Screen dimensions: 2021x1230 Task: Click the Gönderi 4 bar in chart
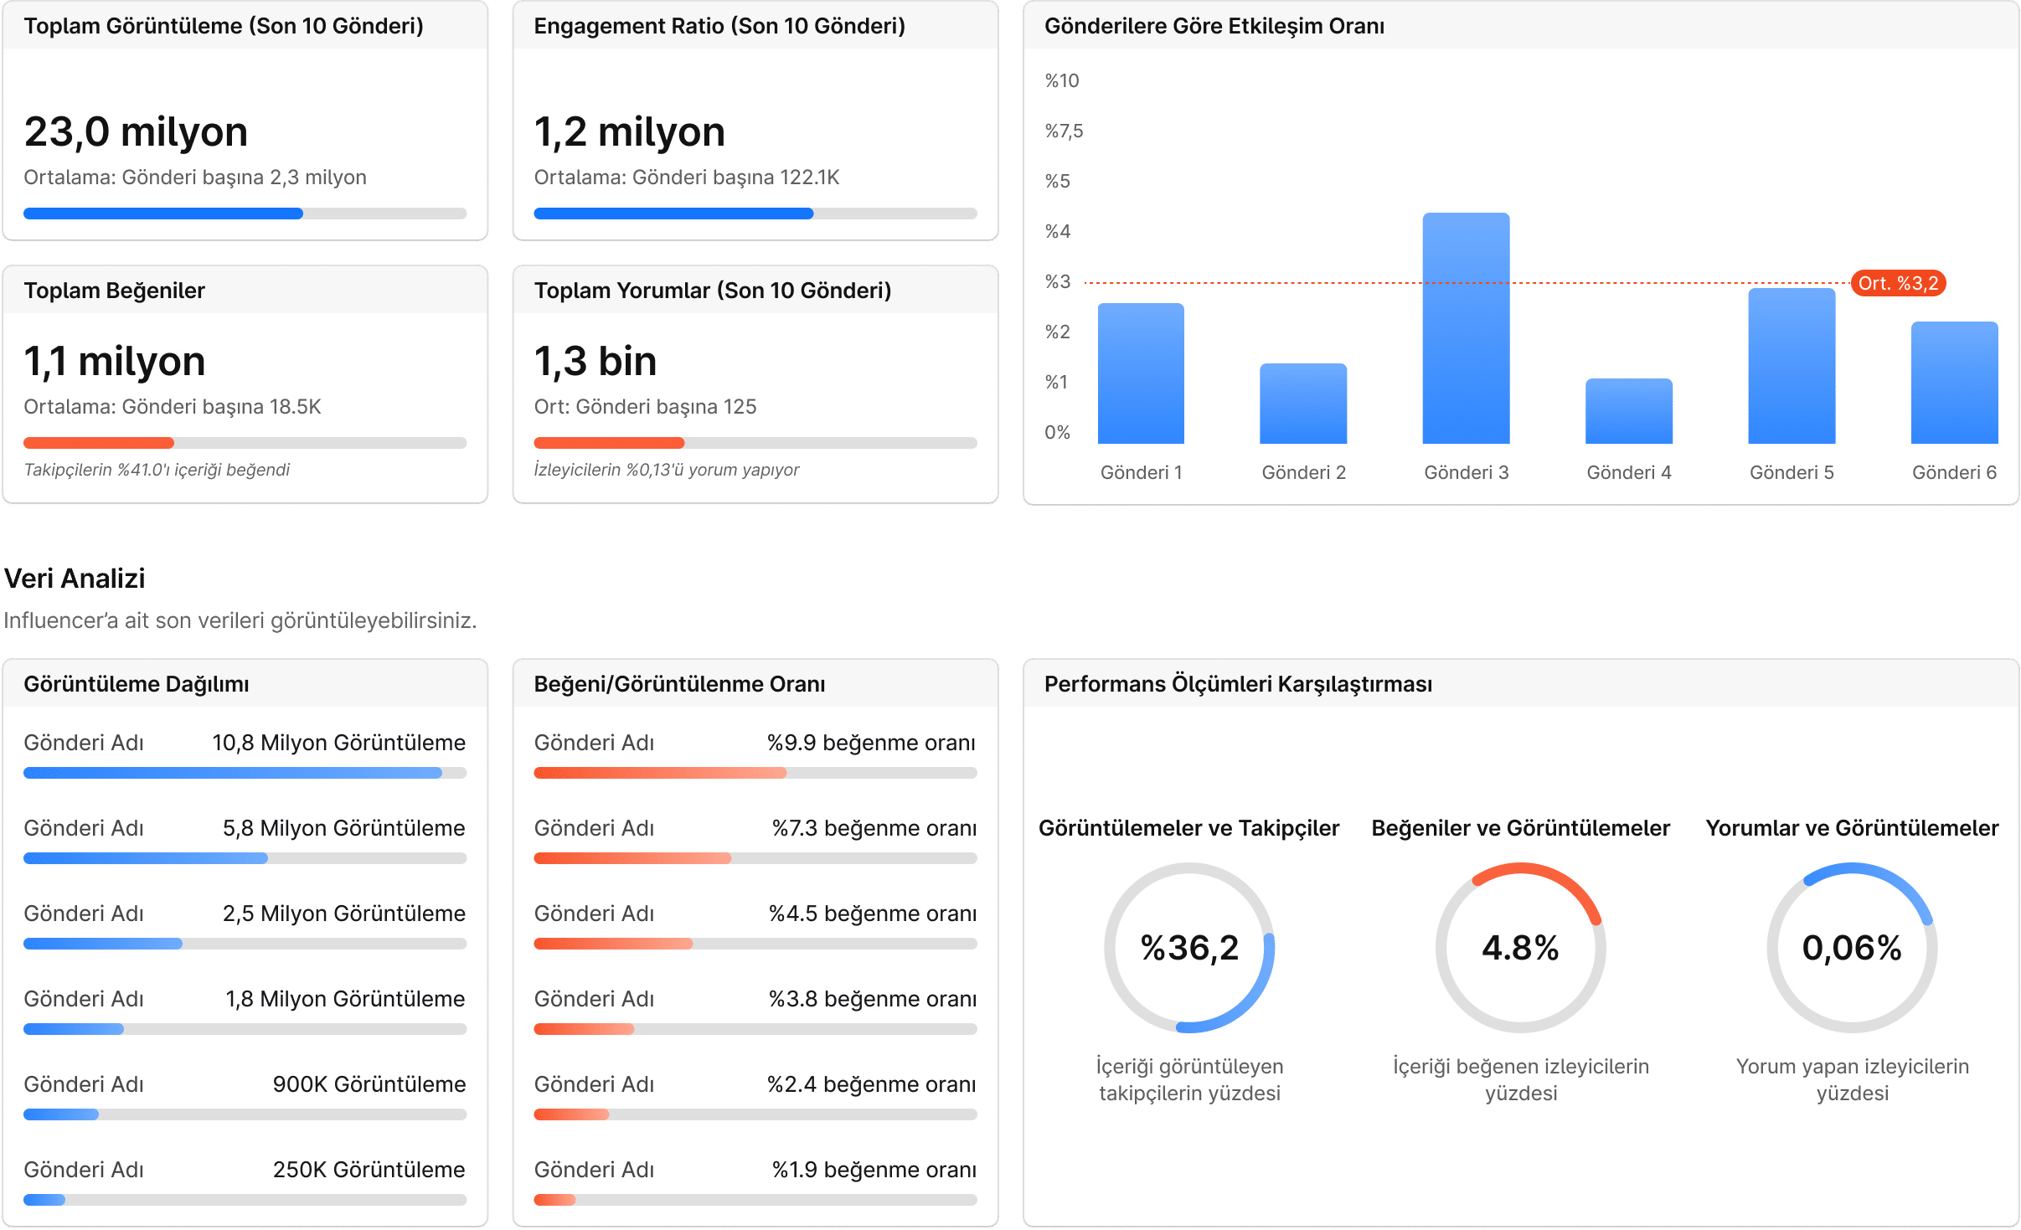[x=1628, y=411]
